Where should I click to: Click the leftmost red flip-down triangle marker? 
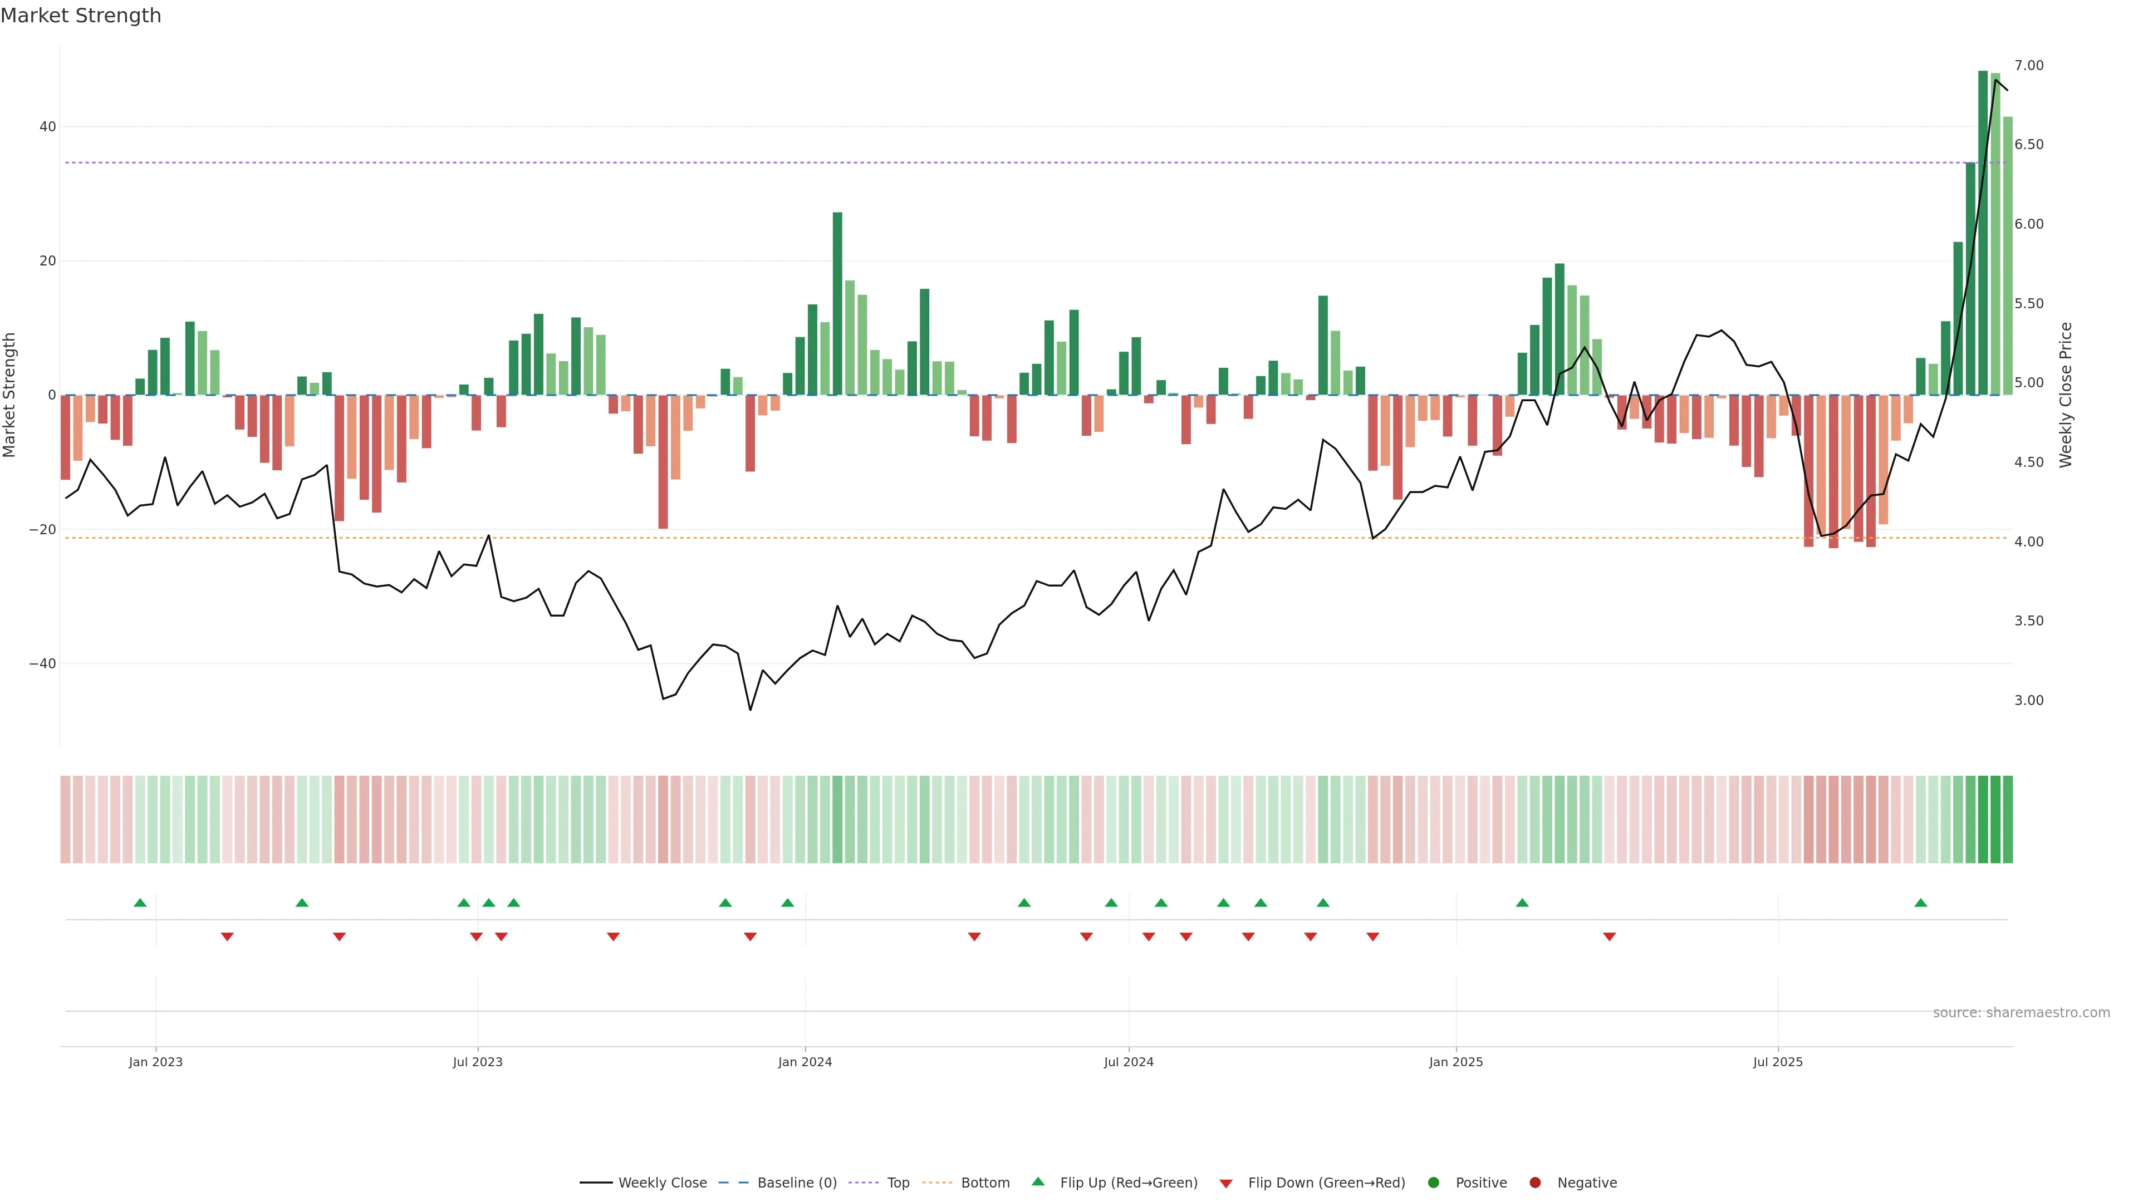click(227, 937)
